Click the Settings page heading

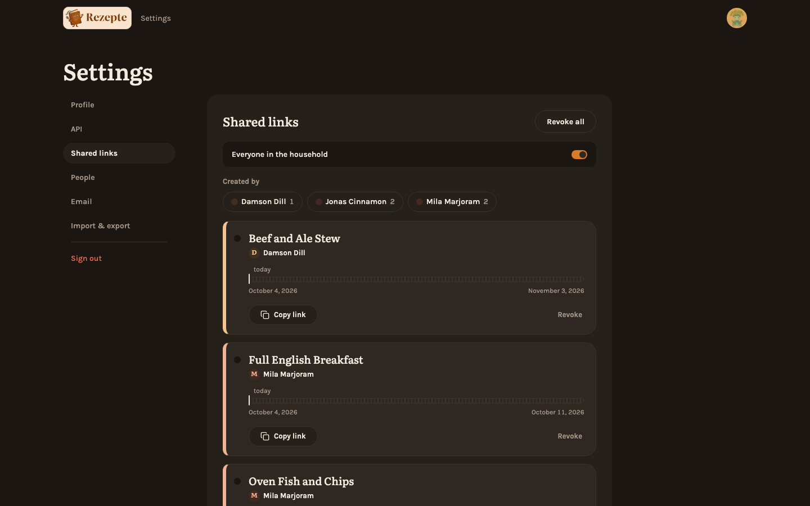[108, 73]
